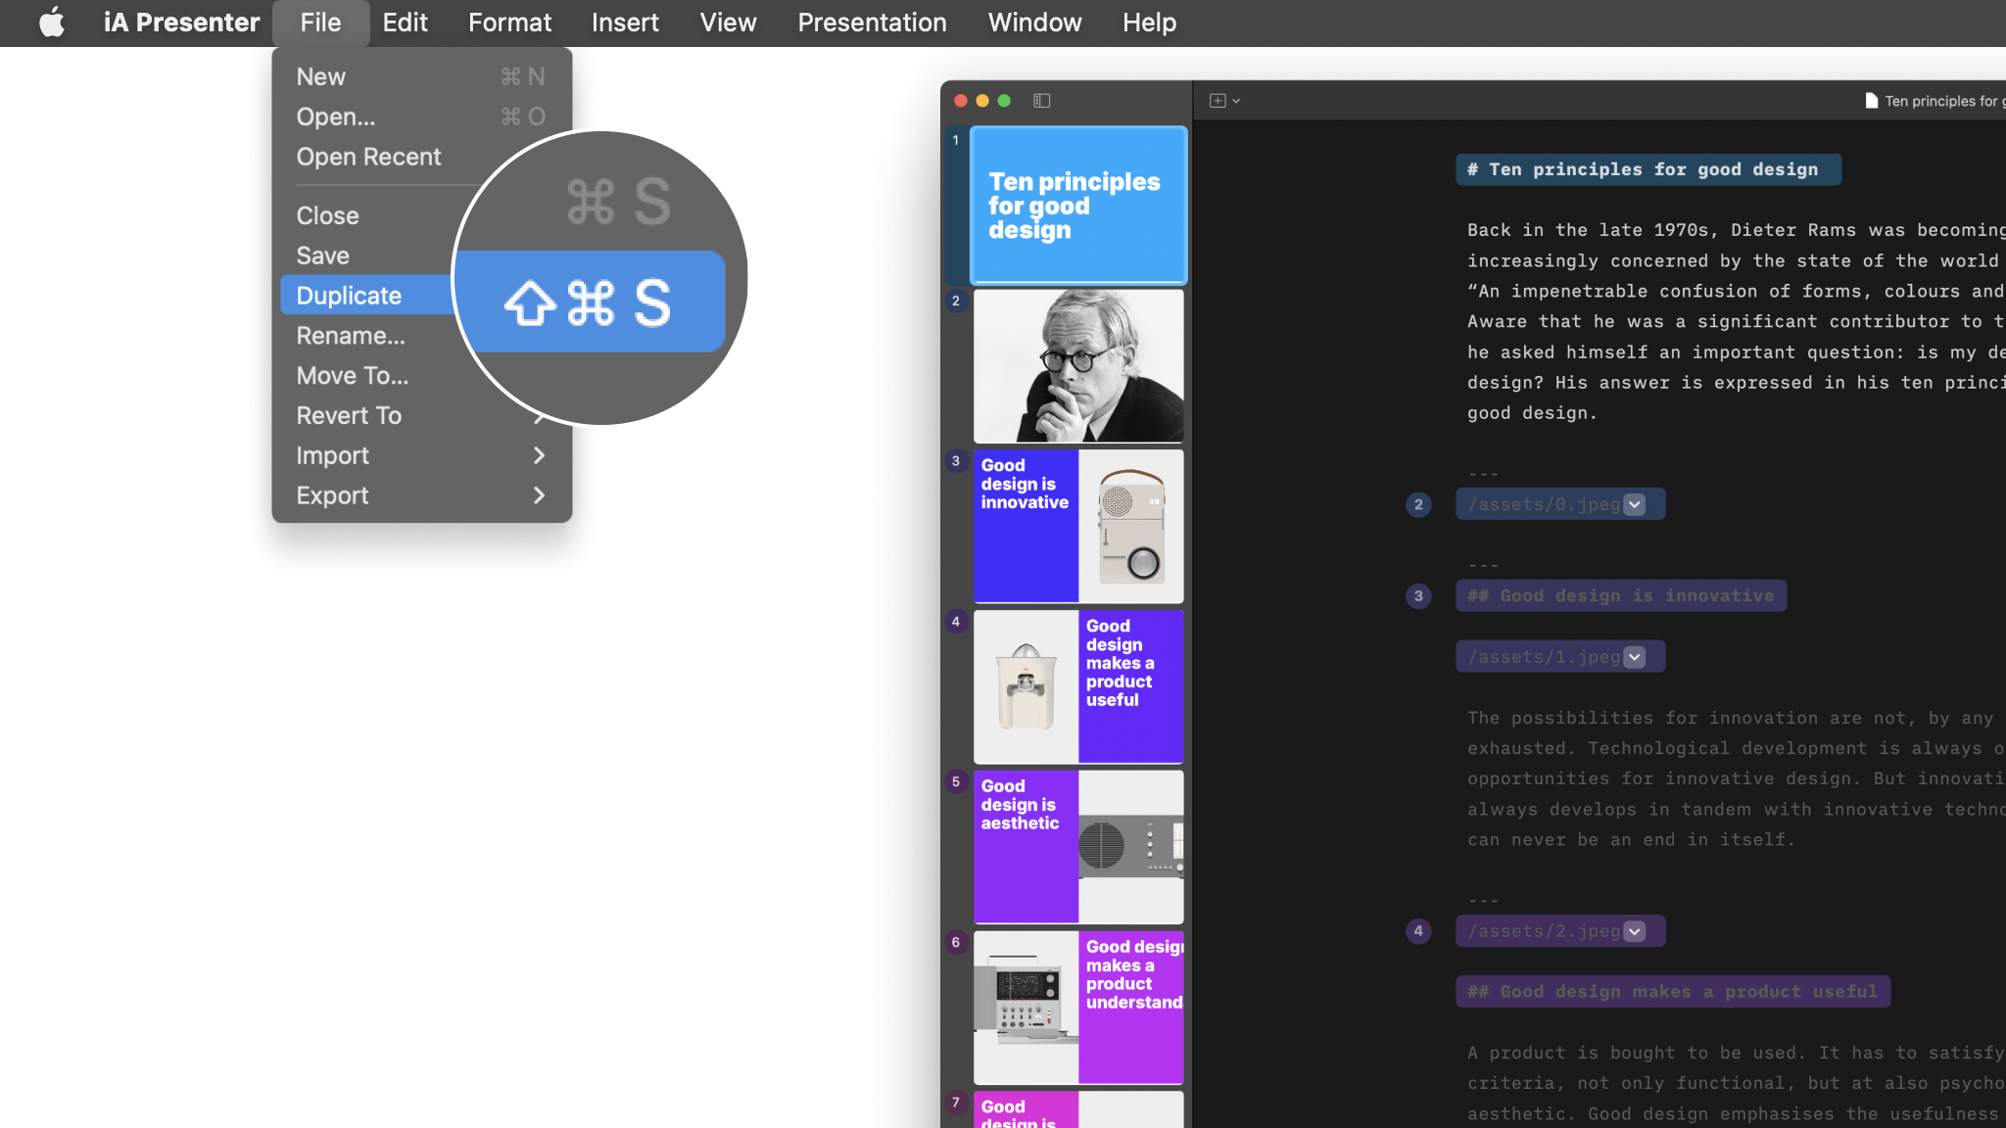Expand the Export submenu arrow

539,495
